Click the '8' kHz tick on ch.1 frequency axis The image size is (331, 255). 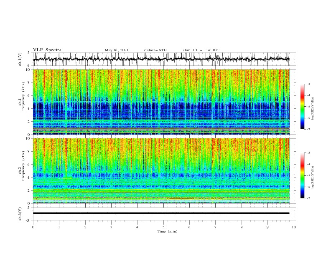[x=29, y=82]
